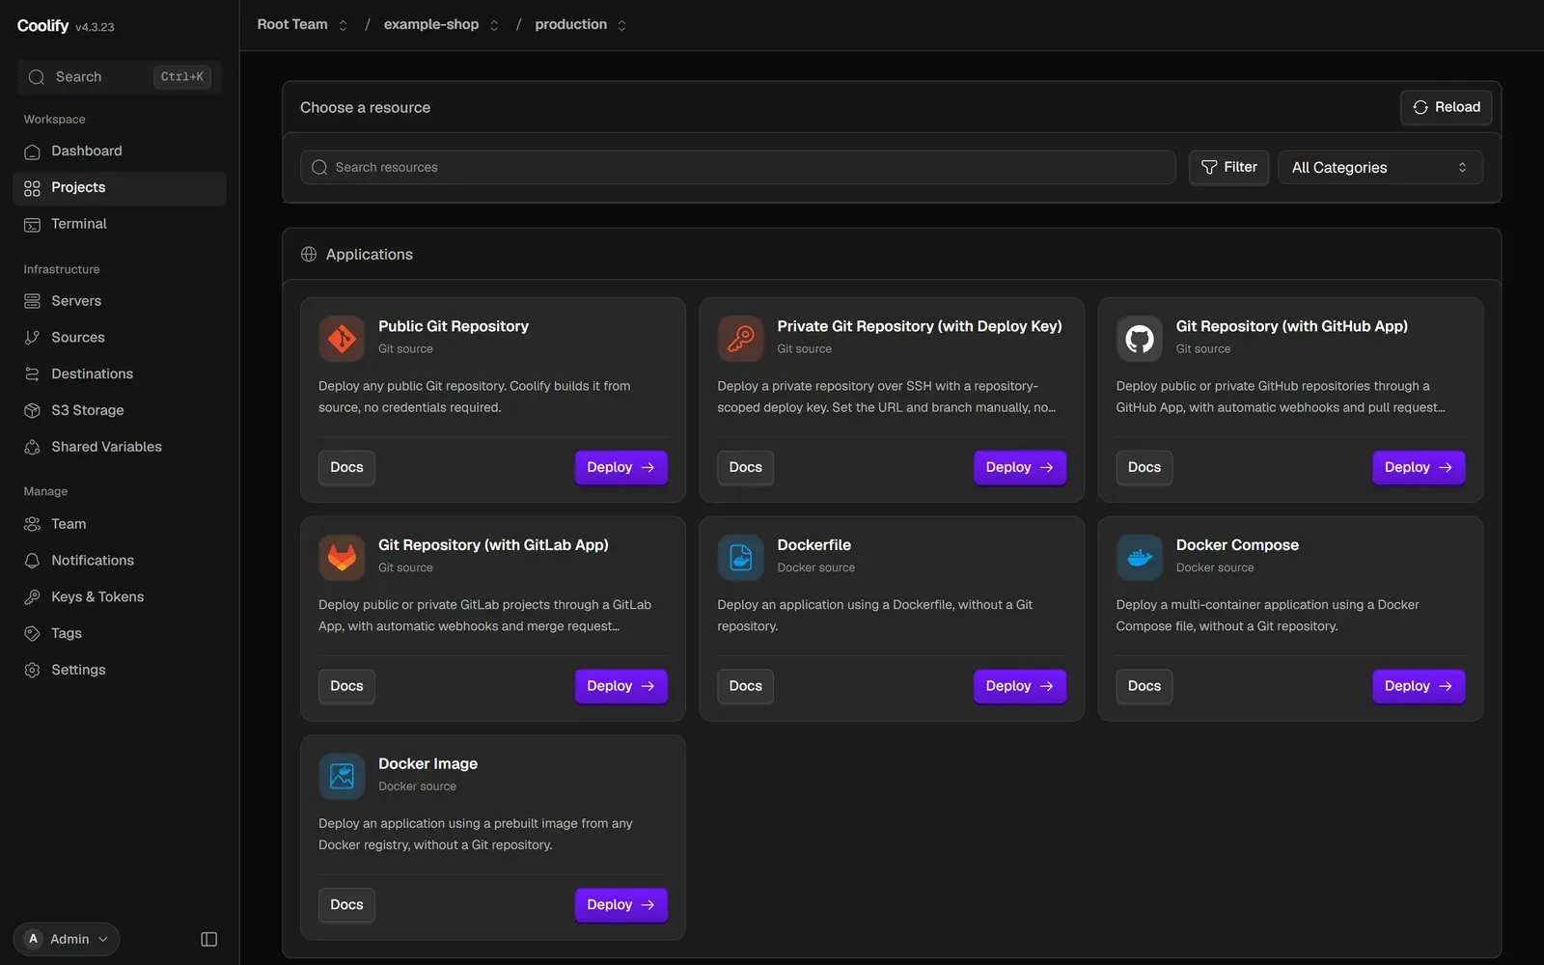Open the Team page
1544x965 pixels.
pyautogui.click(x=120, y=524)
